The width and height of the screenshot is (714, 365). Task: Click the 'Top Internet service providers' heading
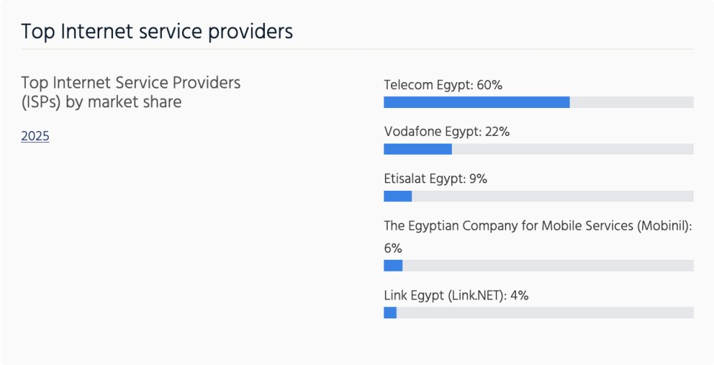[x=157, y=31]
